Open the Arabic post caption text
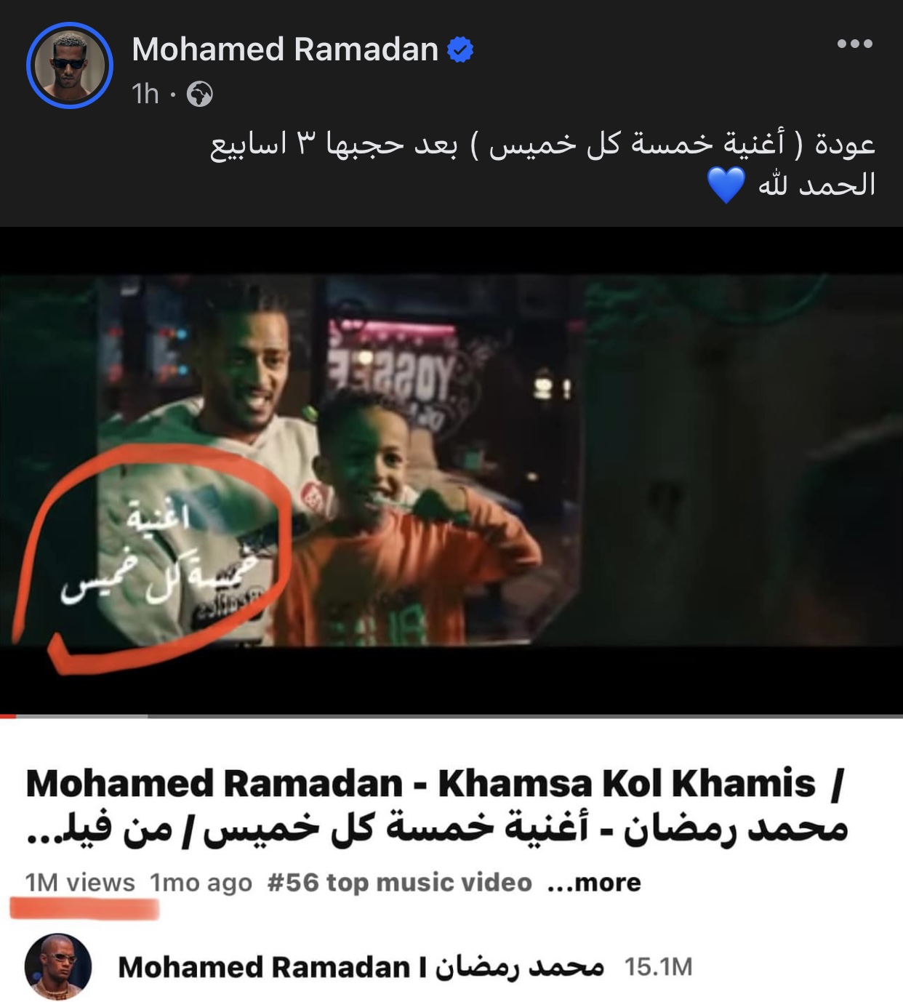This screenshot has height=1002, width=903. [542, 165]
